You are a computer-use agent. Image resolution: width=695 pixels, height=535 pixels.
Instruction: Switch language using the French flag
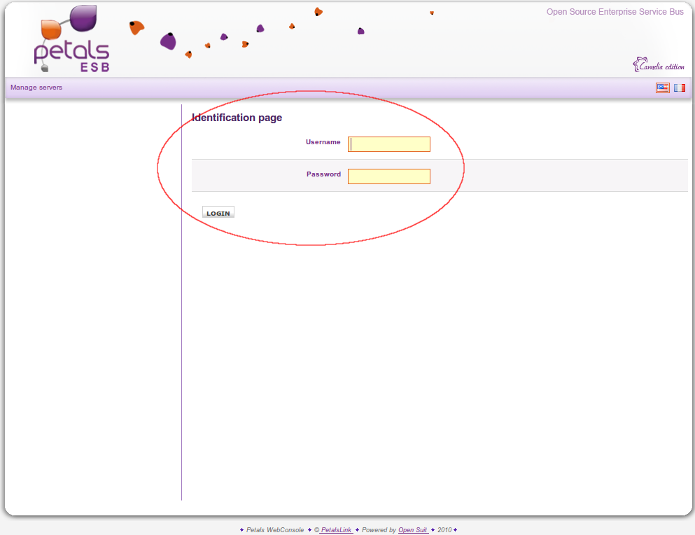coord(680,88)
